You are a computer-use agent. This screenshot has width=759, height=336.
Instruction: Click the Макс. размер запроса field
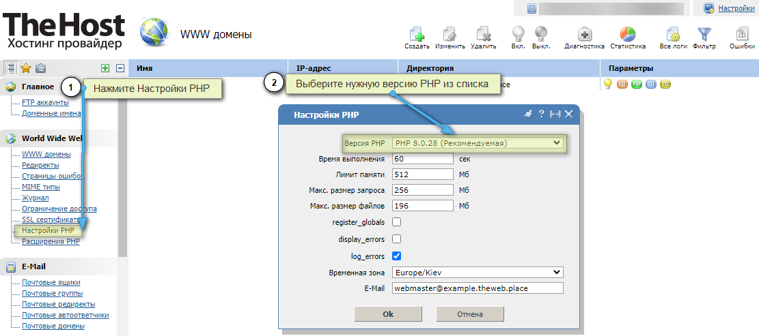pos(423,189)
